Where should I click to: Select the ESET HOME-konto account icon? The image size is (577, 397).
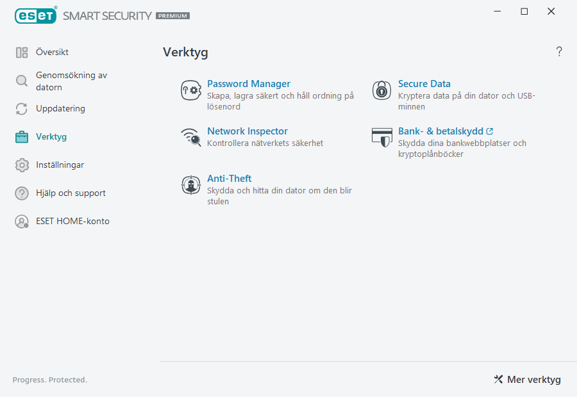(22, 221)
